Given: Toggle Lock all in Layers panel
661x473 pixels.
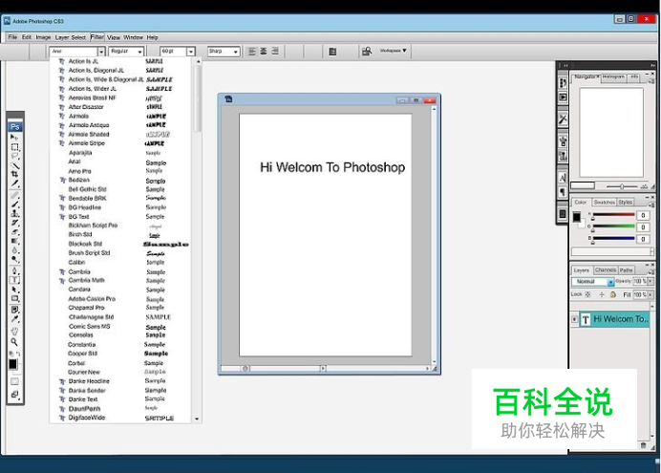Looking at the screenshot, I should (613, 294).
